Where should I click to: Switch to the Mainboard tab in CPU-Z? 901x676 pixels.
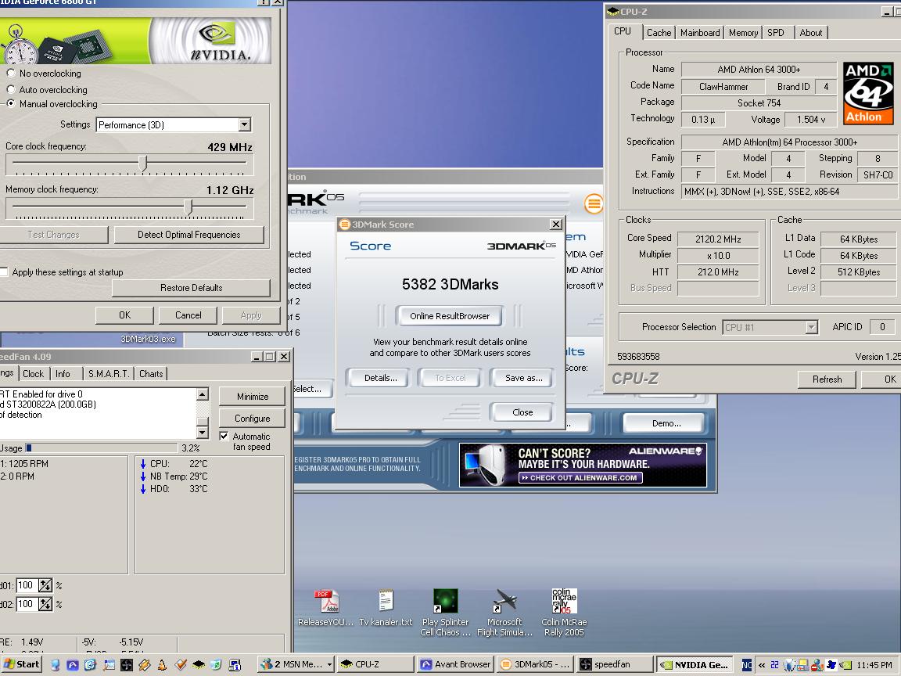tap(700, 33)
